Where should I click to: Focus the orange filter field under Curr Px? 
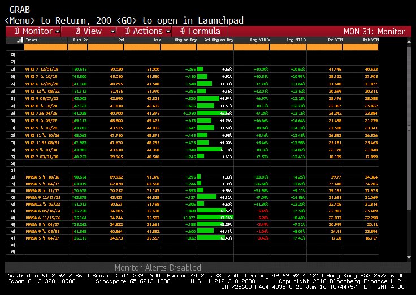(x=78, y=47)
